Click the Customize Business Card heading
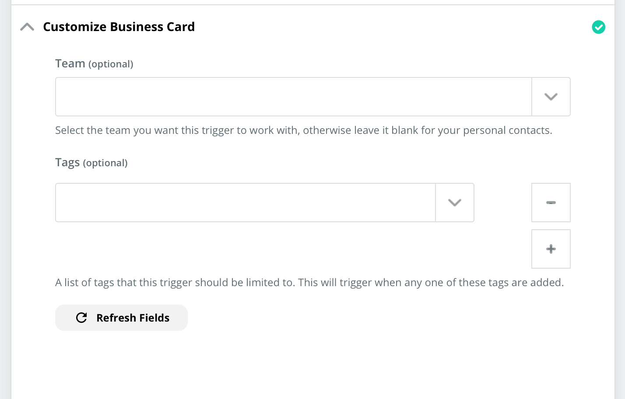625x399 pixels. click(119, 27)
